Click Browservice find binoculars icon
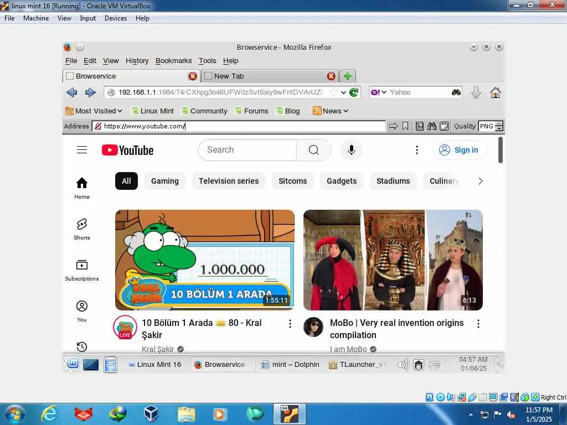567x425 pixels. pyautogui.click(x=432, y=126)
